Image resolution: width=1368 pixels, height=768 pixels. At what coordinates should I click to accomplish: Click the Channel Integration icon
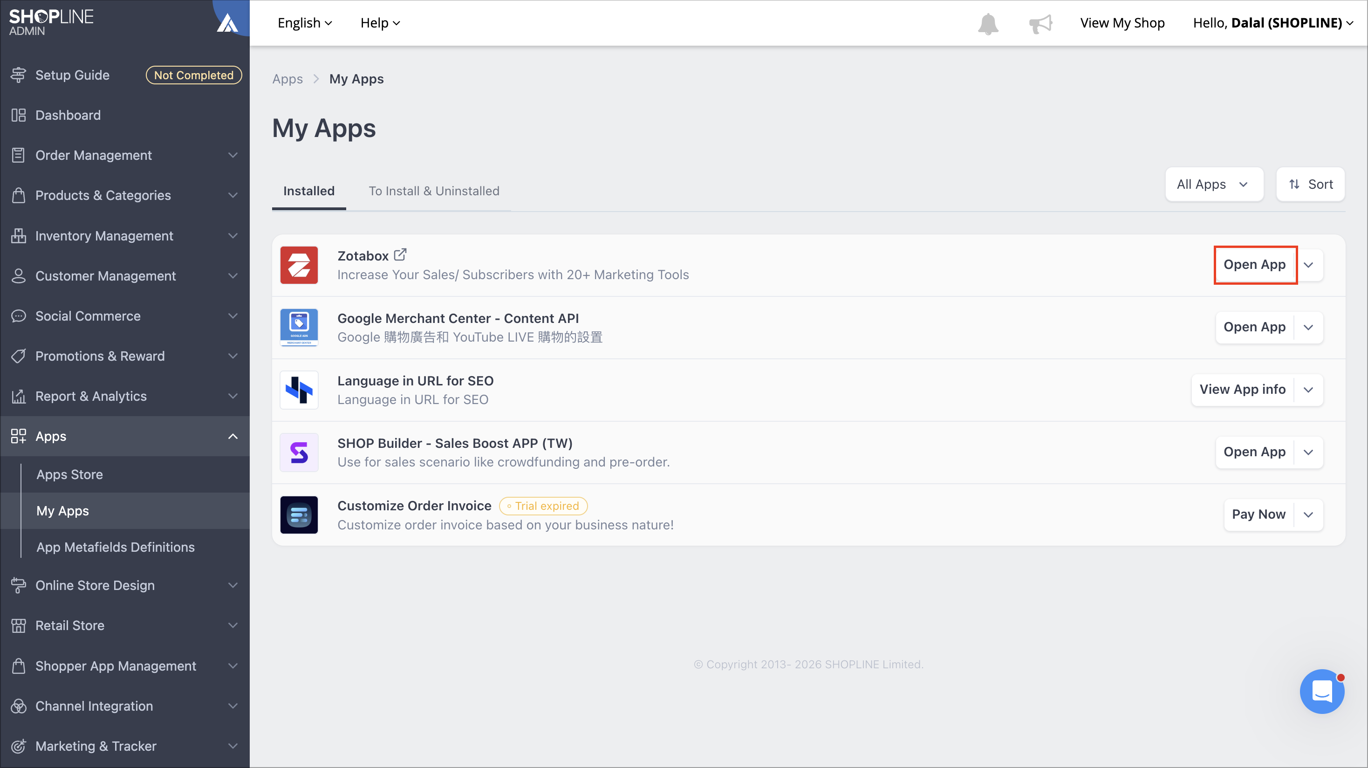(x=19, y=706)
